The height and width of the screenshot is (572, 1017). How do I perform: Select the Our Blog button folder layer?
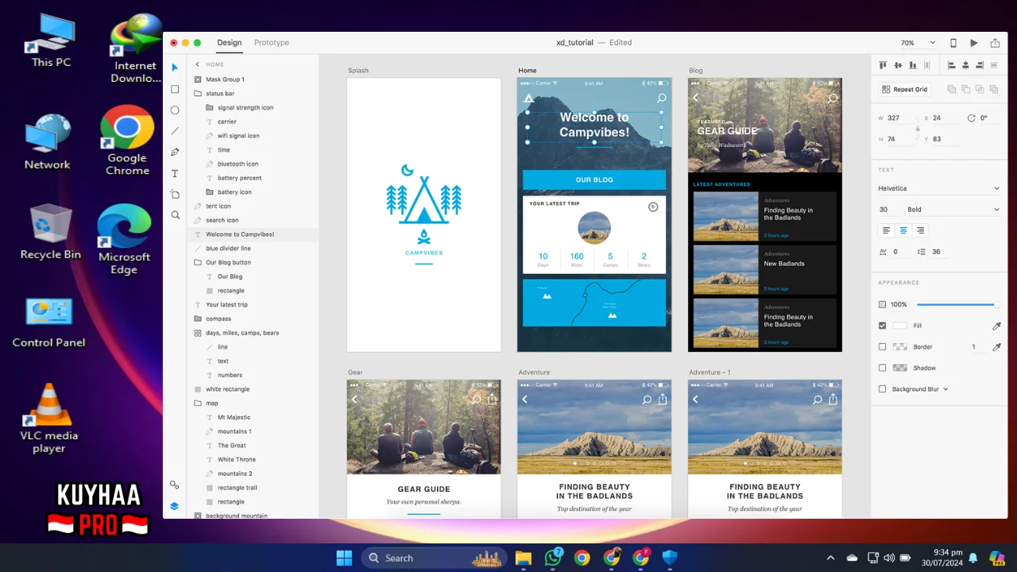[x=253, y=262]
